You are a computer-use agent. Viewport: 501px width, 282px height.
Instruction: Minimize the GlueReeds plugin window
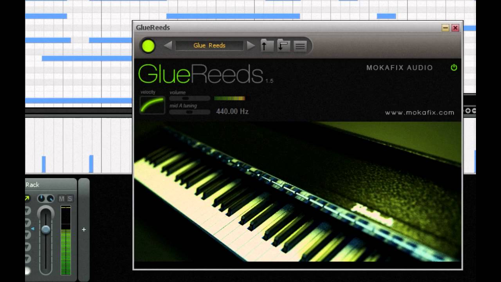click(445, 28)
